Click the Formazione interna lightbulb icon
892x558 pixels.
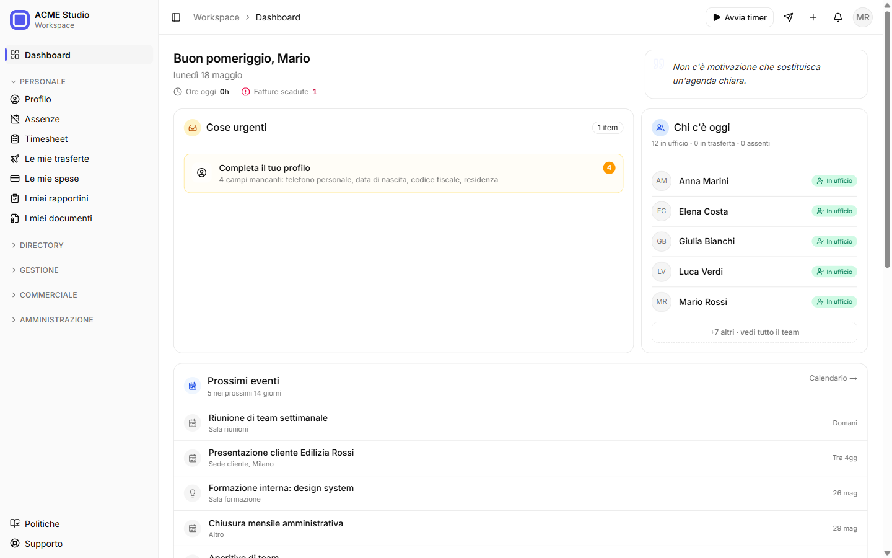coord(193,494)
